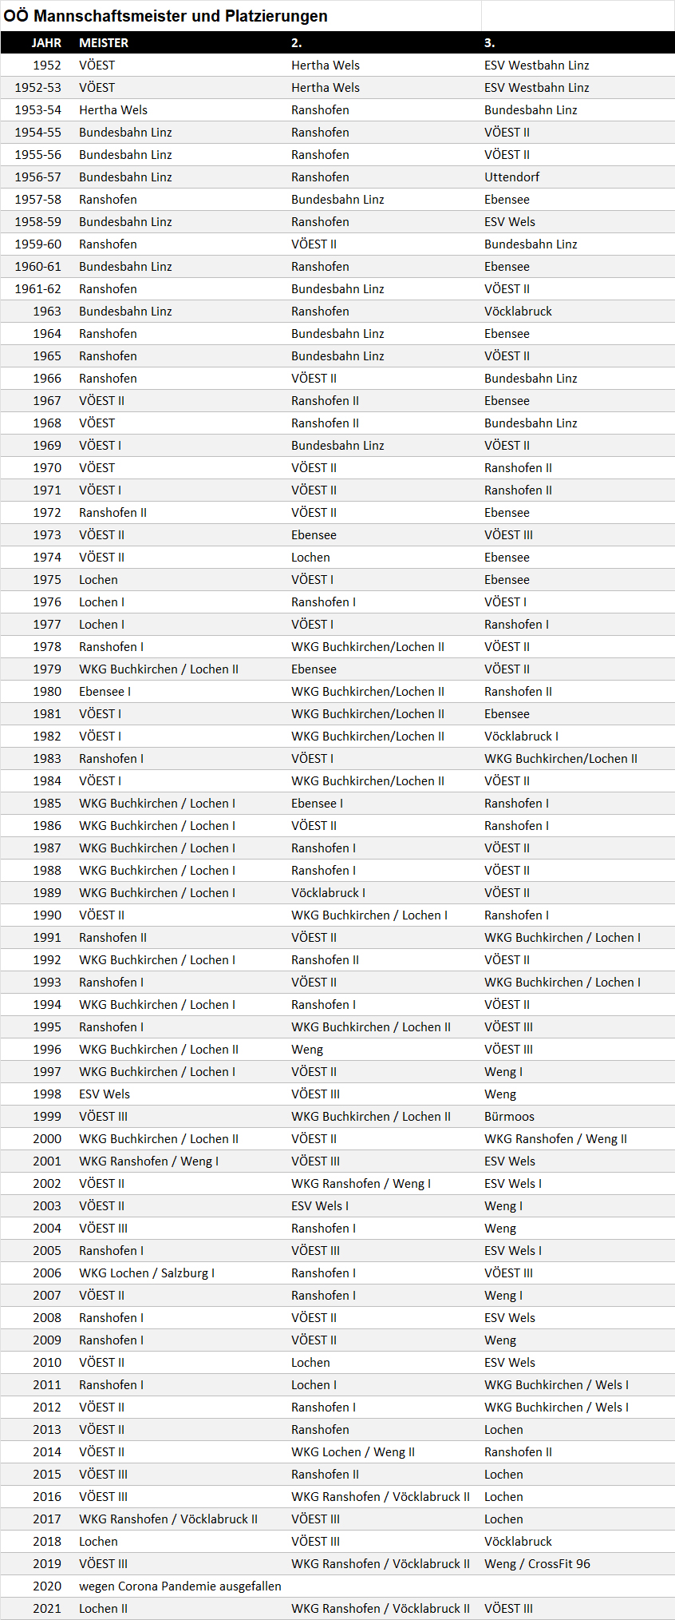The width and height of the screenshot is (675, 1620).
Task: Select runner-up 'WKG Lochen / Weng II'
Action: click(x=353, y=1452)
